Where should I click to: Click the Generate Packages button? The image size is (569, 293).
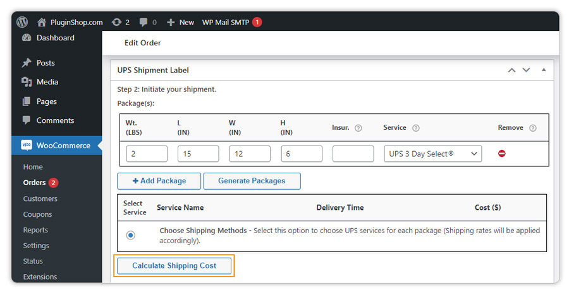252,181
